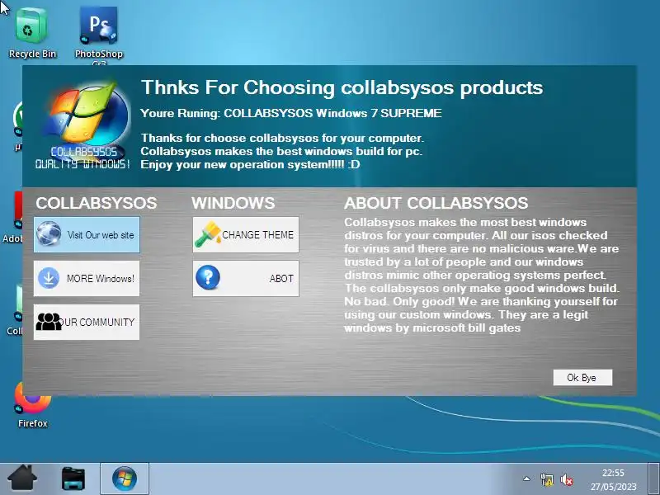Click the partly hidden Adobe desktop icon
Viewport: 660px width, 495px height.
point(13,217)
